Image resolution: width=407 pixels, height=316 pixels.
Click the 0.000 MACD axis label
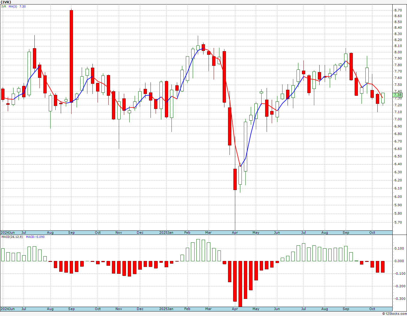[x=399, y=261]
